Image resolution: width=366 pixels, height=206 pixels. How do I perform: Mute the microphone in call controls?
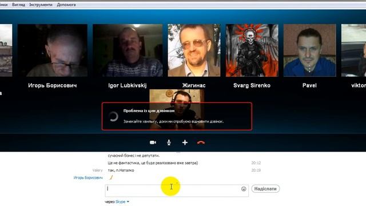[169, 142]
